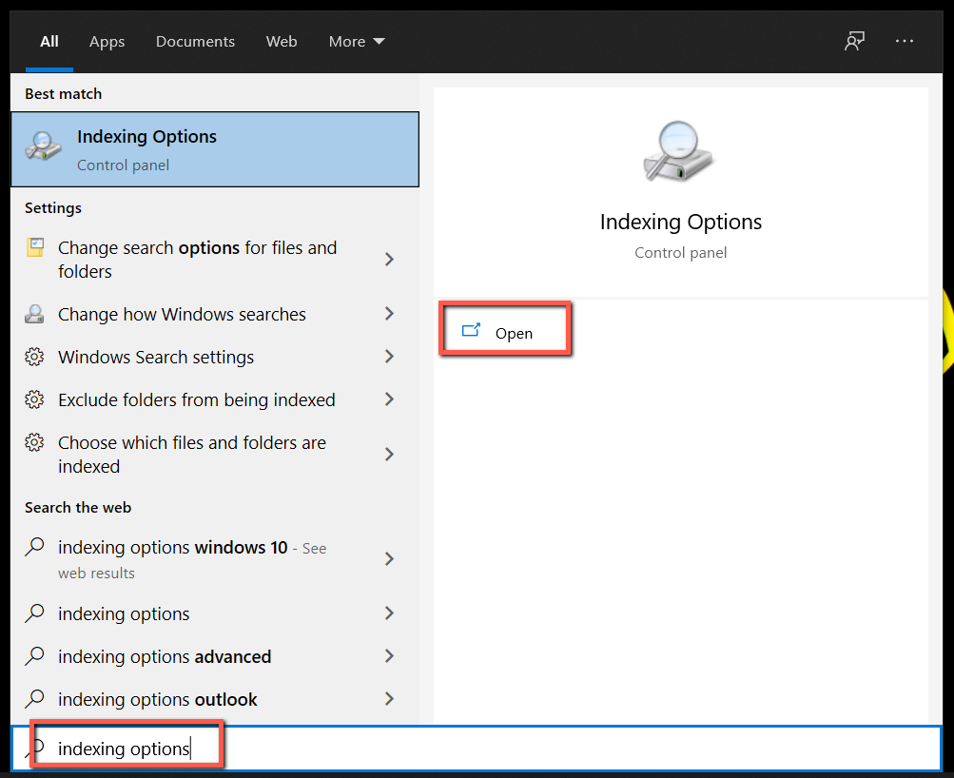Click the magnifier icon beside plain indexing options suggestion
The height and width of the screenshot is (778, 954).
coord(34,613)
